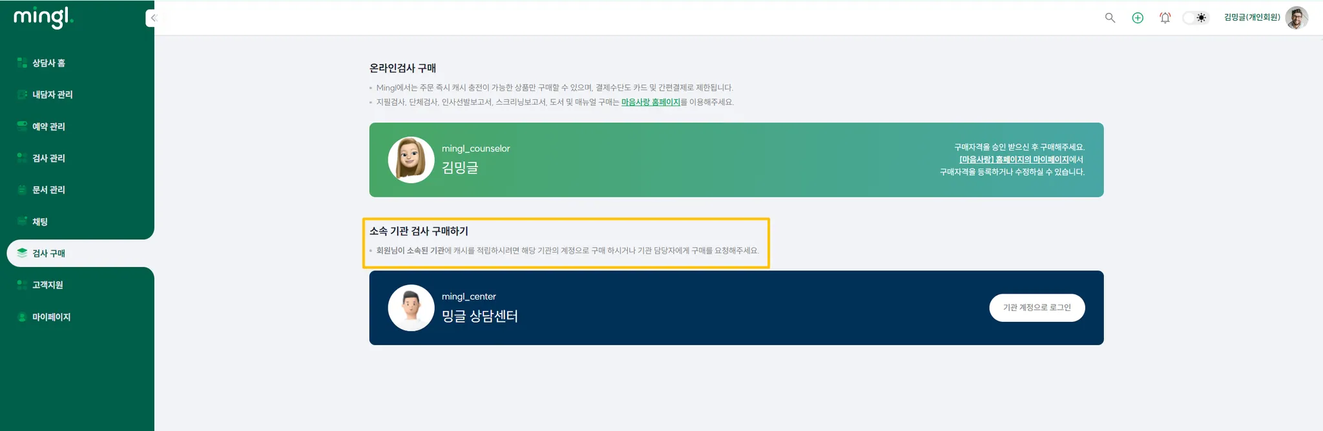This screenshot has height=431, width=1323.
Task: Select the mingl_counselor username text
Action: [x=475, y=148]
